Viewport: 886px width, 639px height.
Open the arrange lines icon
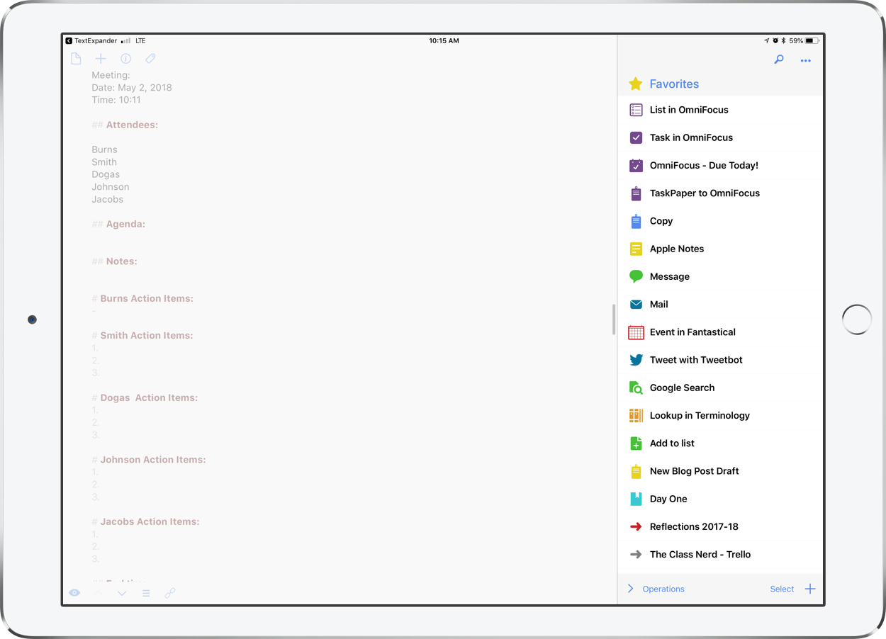(146, 593)
